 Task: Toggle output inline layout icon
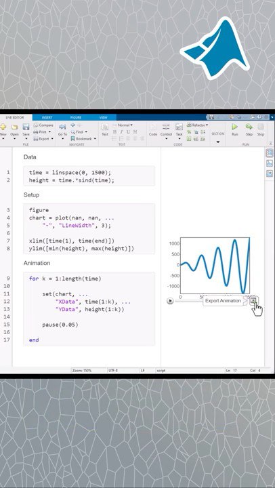[x=270, y=163]
